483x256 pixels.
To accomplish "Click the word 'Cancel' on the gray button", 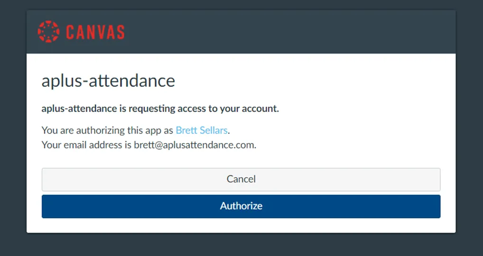I will coord(241,179).
